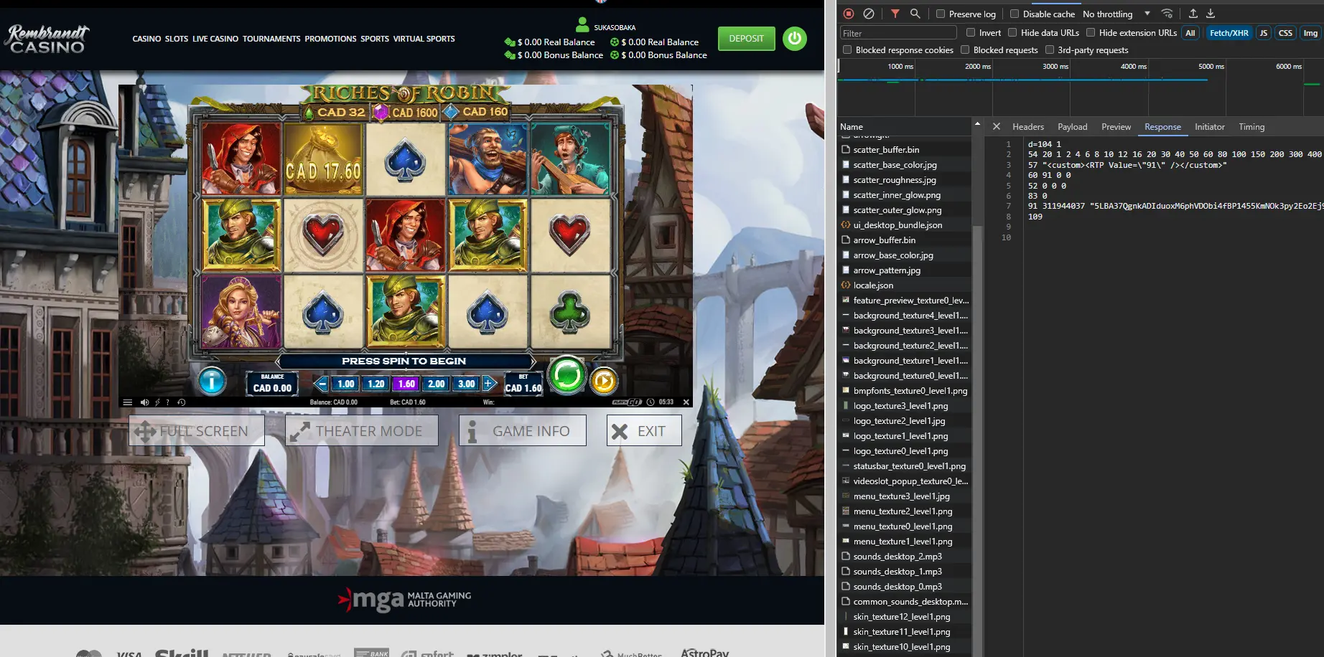The width and height of the screenshot is (1324, 657).
Task: Select bet amount 1.00
Action: click(x=346, y=384)
